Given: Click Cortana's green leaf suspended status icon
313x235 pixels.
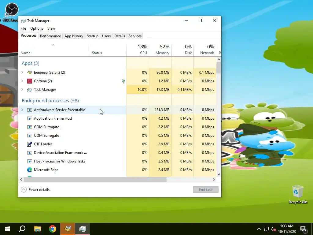Looking at the screenshot, I should (x=123, y=81).
